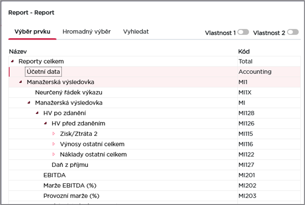
Task: Expand the Náklady ostatní celkem node
Action: (54, 154)
